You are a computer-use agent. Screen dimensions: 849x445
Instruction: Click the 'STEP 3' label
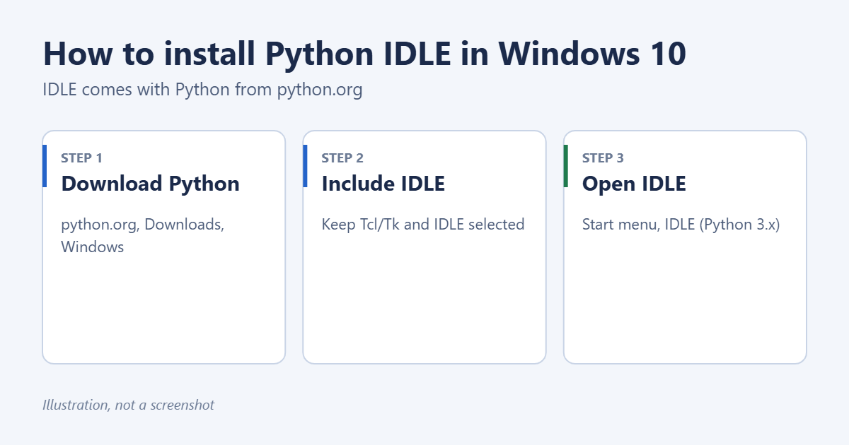[x=603, y=158]
